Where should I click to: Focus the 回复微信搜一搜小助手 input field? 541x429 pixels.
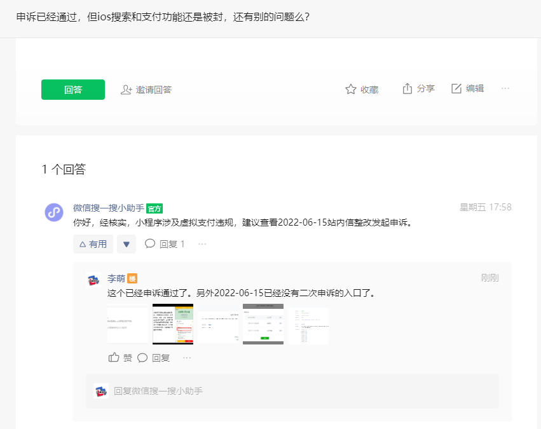click(292, 391)
